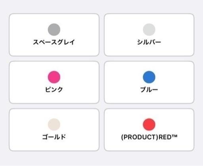Image resolution: width=203 pixels, height=166 pixels.
Task: Select the ピンク text label
Action: tap(54, 90)
